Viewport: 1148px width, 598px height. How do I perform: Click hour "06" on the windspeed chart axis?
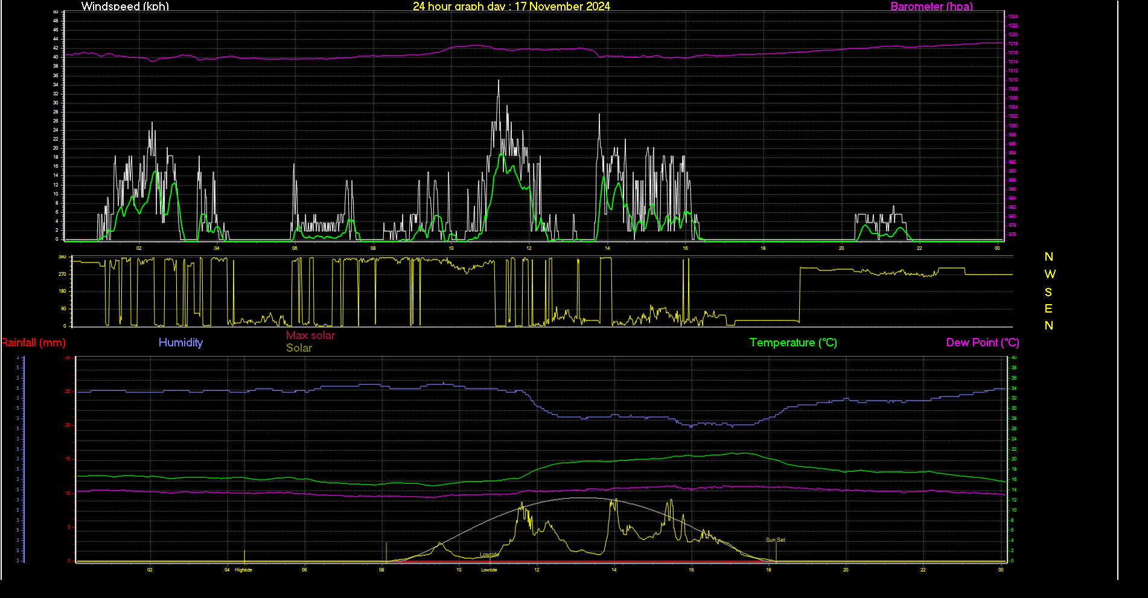point(295,248)
